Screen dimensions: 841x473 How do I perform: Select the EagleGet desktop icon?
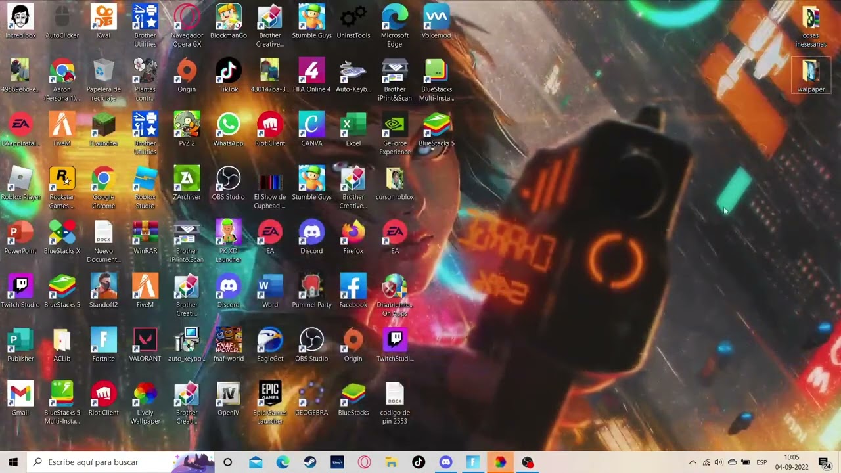coord(269,345)
